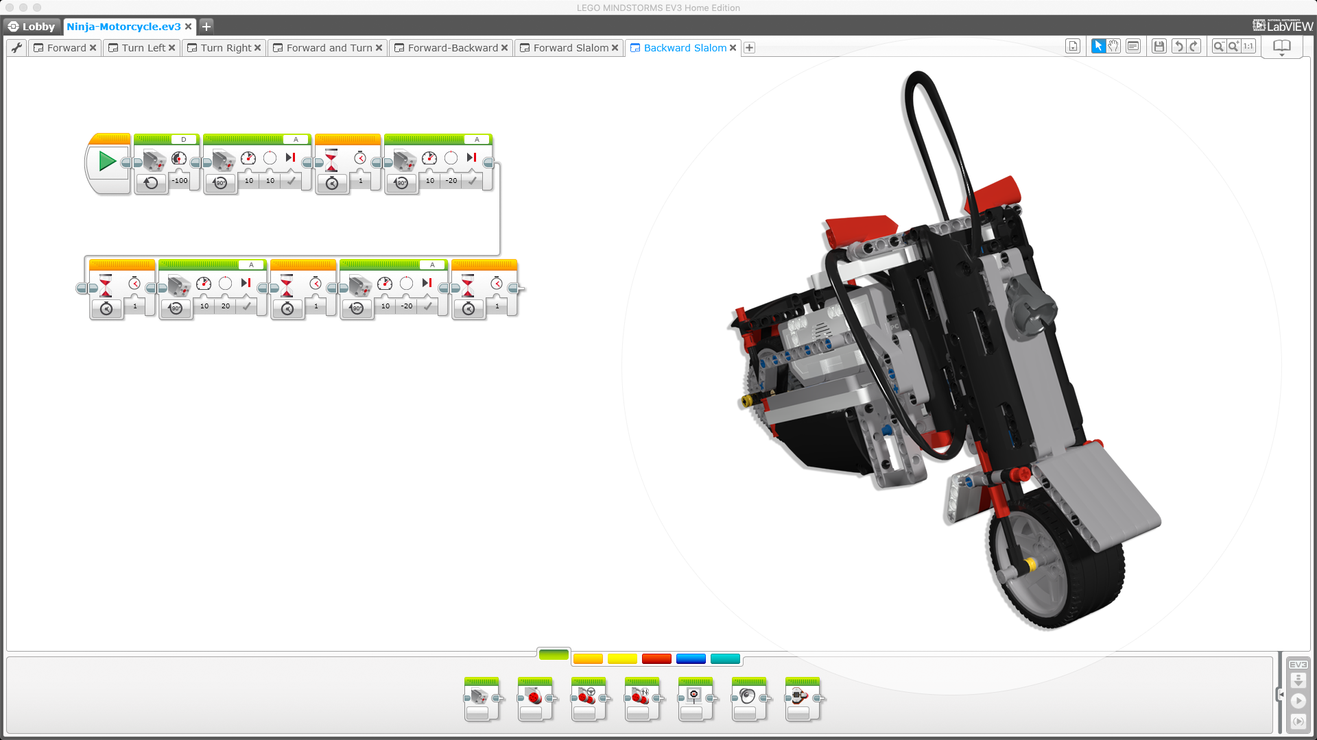
Task: Click the Save project icon
Action: coord(1159,47)
